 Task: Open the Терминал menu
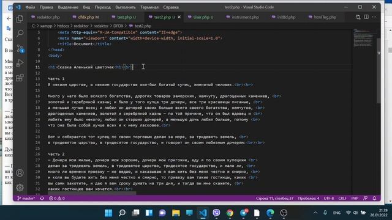(149, 7)
